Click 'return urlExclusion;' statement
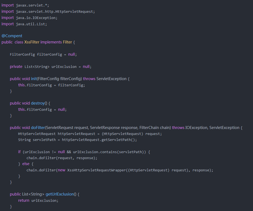The image size is (253, 211). click(x=38, y=200)
